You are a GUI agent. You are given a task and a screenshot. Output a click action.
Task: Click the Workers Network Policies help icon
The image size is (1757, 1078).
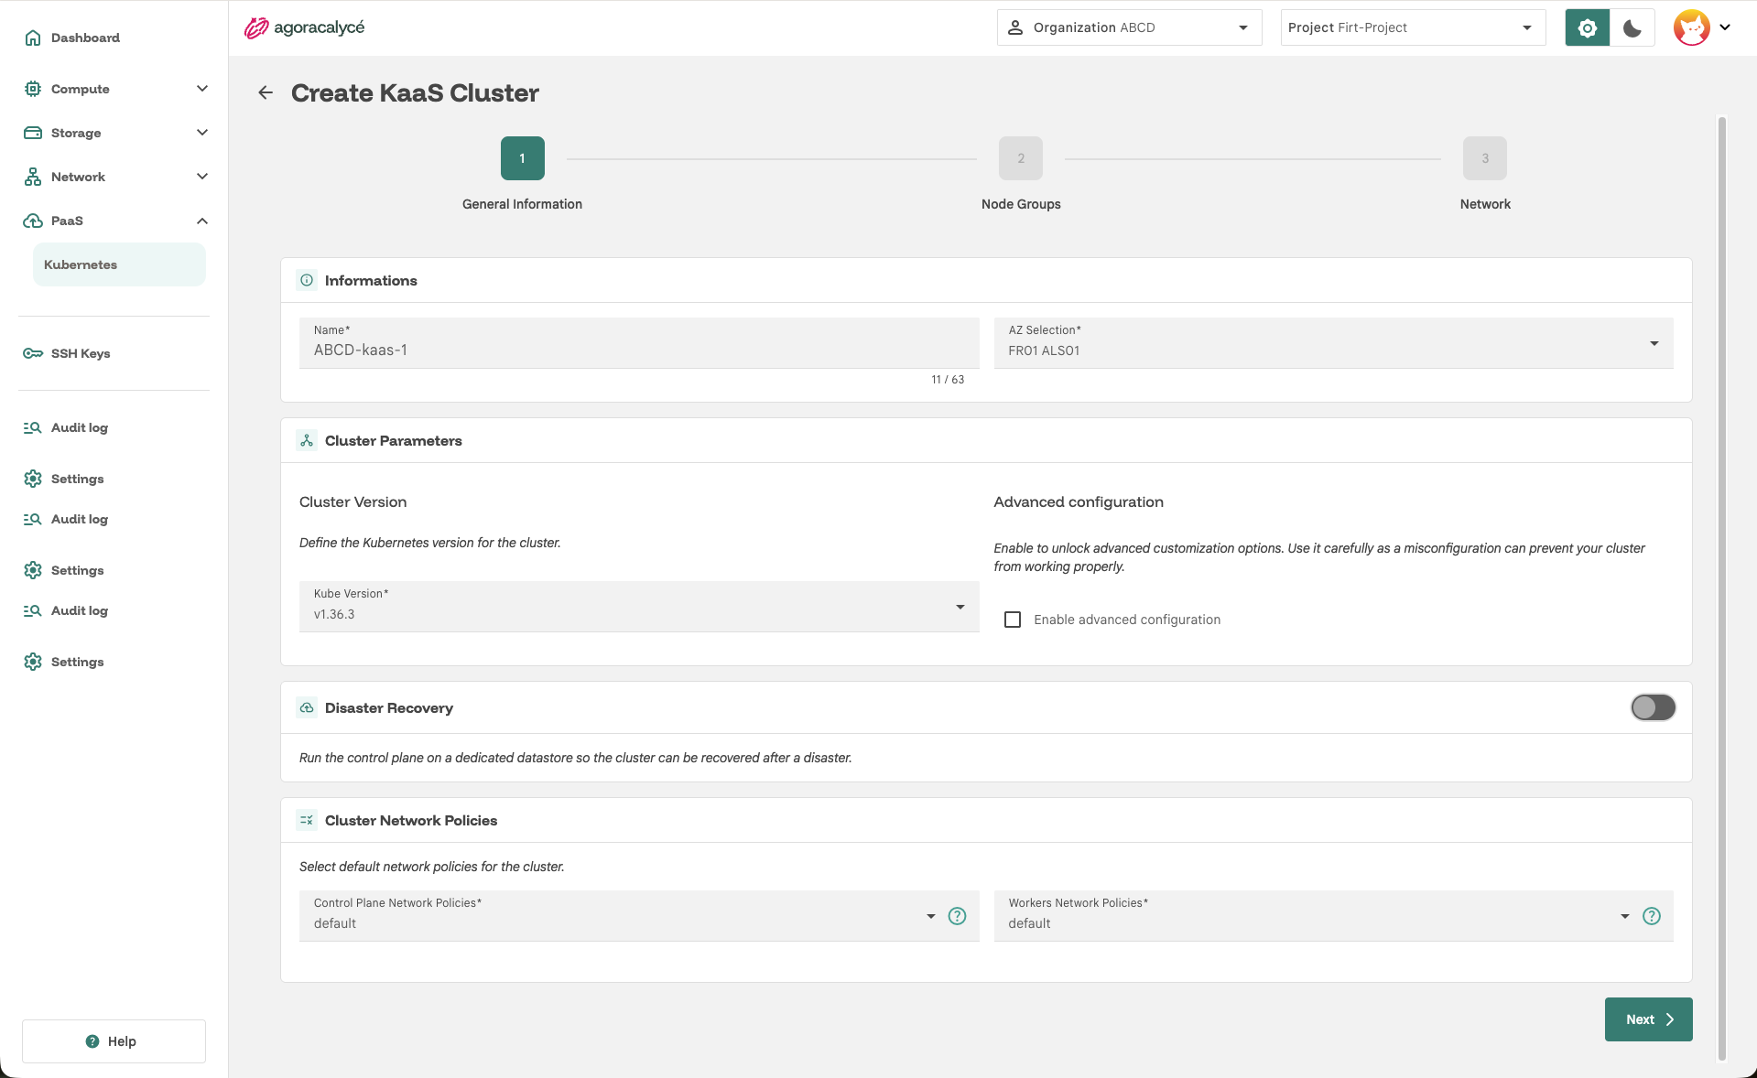(x=1652, y=916)
